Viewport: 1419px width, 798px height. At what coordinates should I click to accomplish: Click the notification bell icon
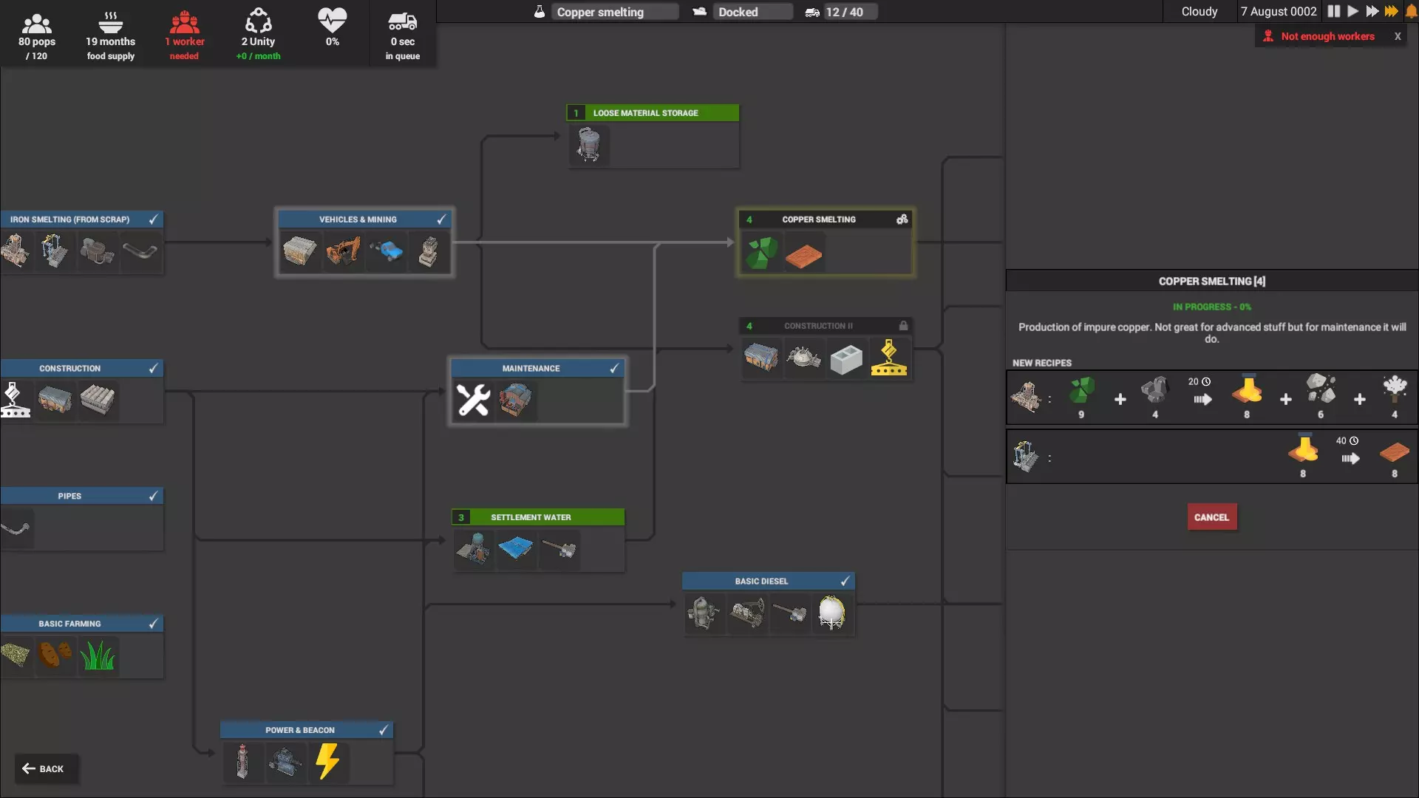point(1411,11)
